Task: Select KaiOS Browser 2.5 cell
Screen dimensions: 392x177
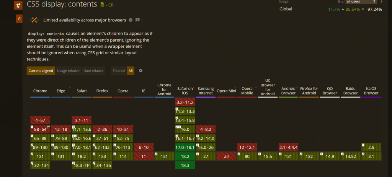Action: (x=371, y=147)
